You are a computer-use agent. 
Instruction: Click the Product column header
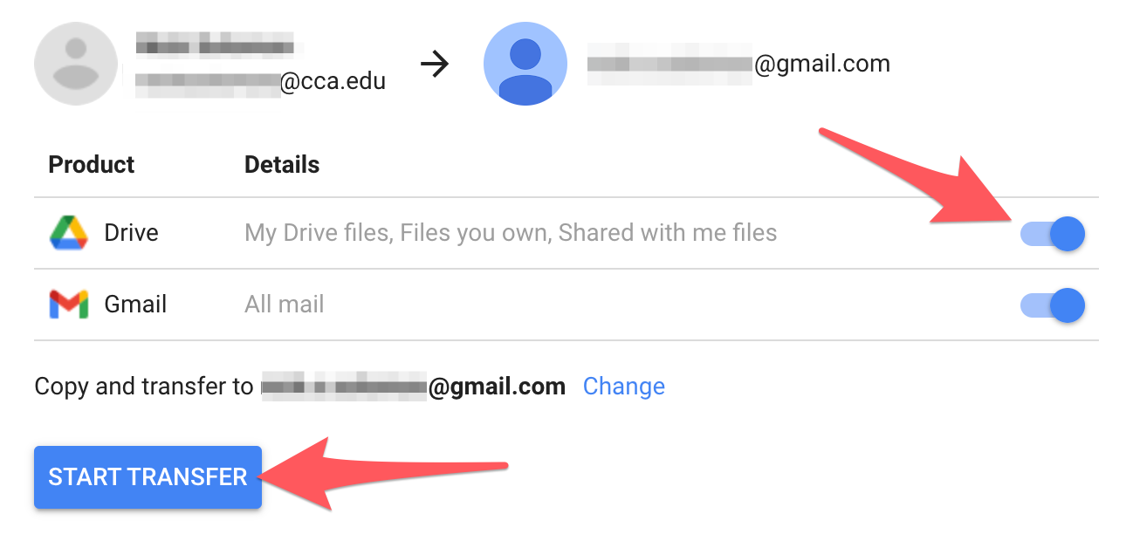(92, 164)
